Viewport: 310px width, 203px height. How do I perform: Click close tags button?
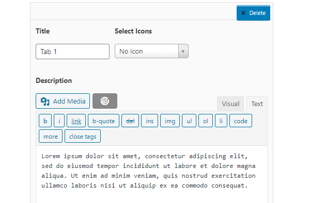(x=83, y=136)
